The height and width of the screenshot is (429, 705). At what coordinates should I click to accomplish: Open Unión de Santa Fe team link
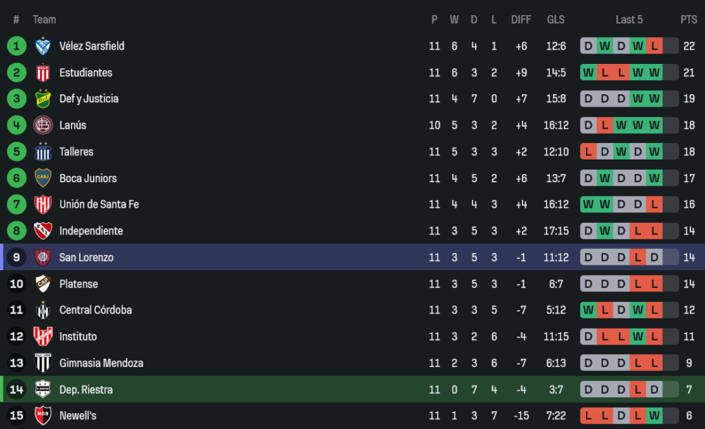pyautogui.click(x=99, y=204)
